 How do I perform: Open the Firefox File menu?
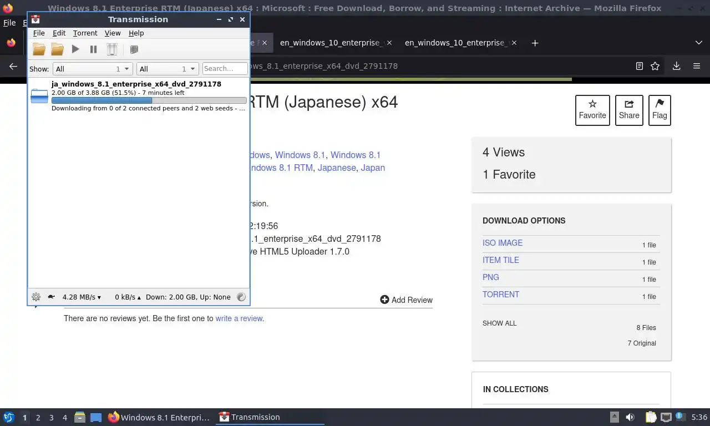pyautogui.click(x=9, y=23)
